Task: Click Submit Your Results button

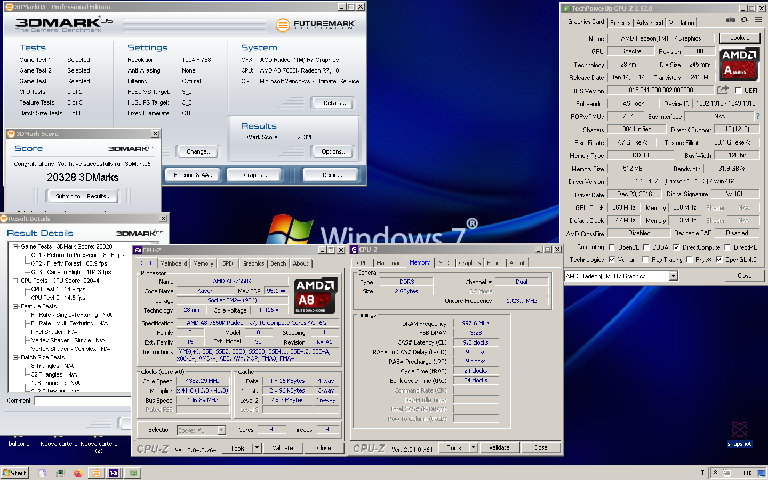Action: tap(83, 196)
